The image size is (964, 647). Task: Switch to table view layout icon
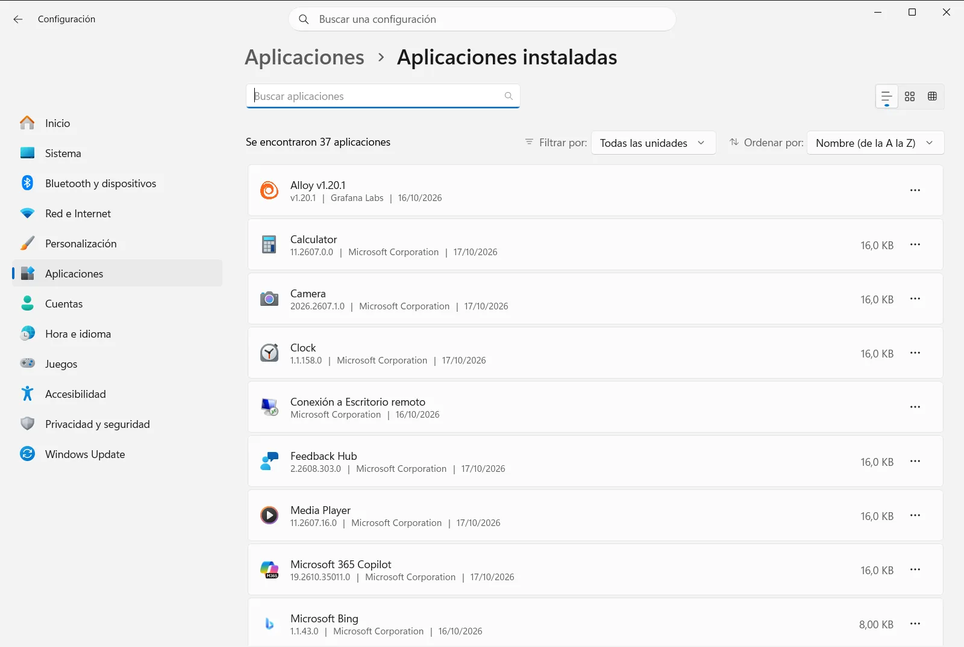point(932,96)
